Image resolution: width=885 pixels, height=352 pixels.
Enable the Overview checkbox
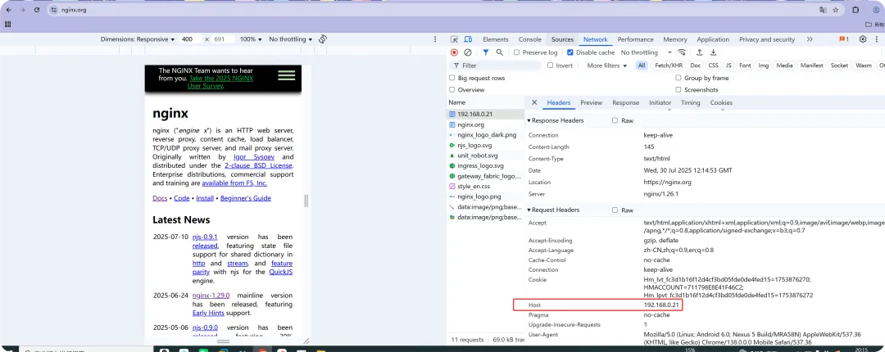[452, 90]
